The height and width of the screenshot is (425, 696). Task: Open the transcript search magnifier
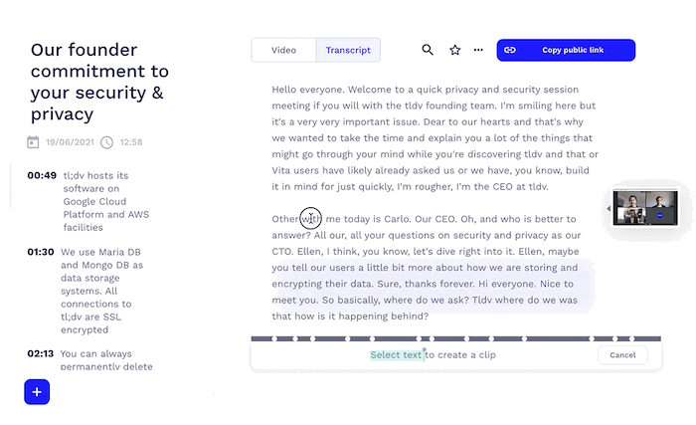pos(428,50)
